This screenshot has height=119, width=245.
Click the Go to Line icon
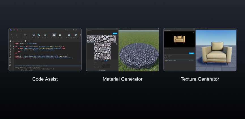(x=45, y=35)
